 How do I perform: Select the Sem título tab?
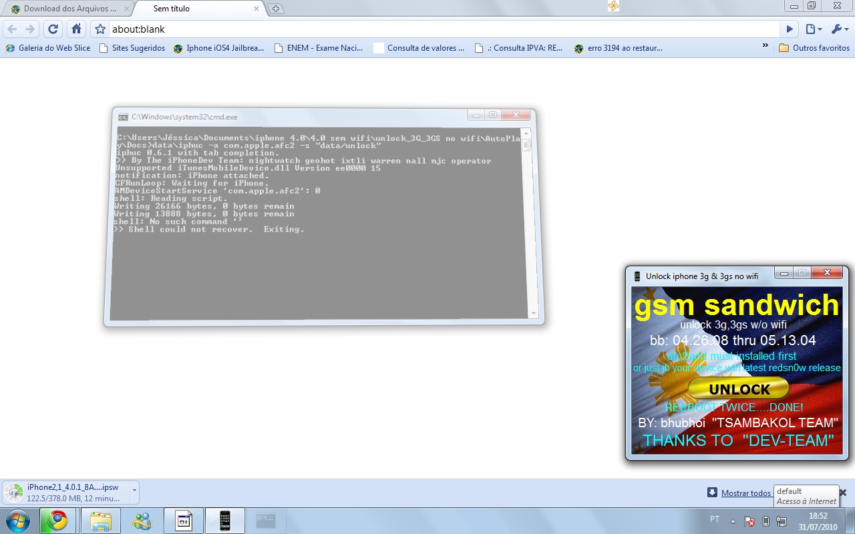[x=171, y=9]
